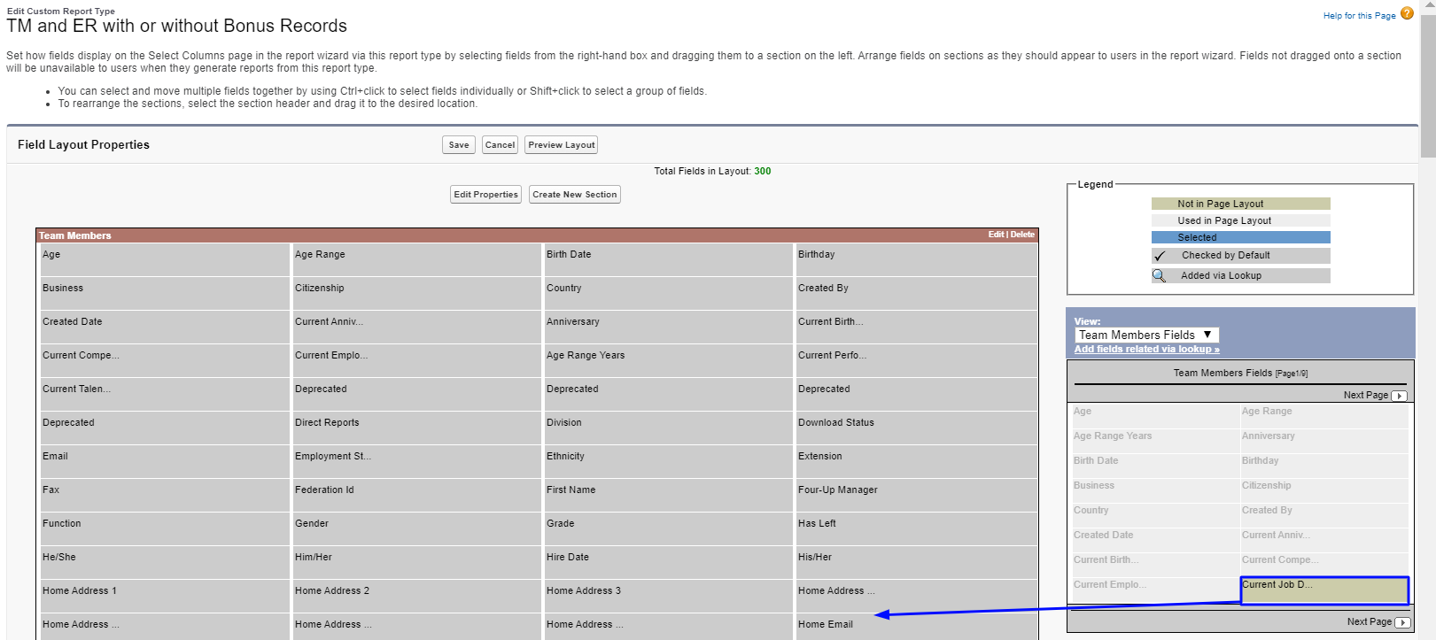Image resolution: width=1436 pixels, height=640 pixels.
Task: Open Preview Layout
Action: [x=561, y=145]
